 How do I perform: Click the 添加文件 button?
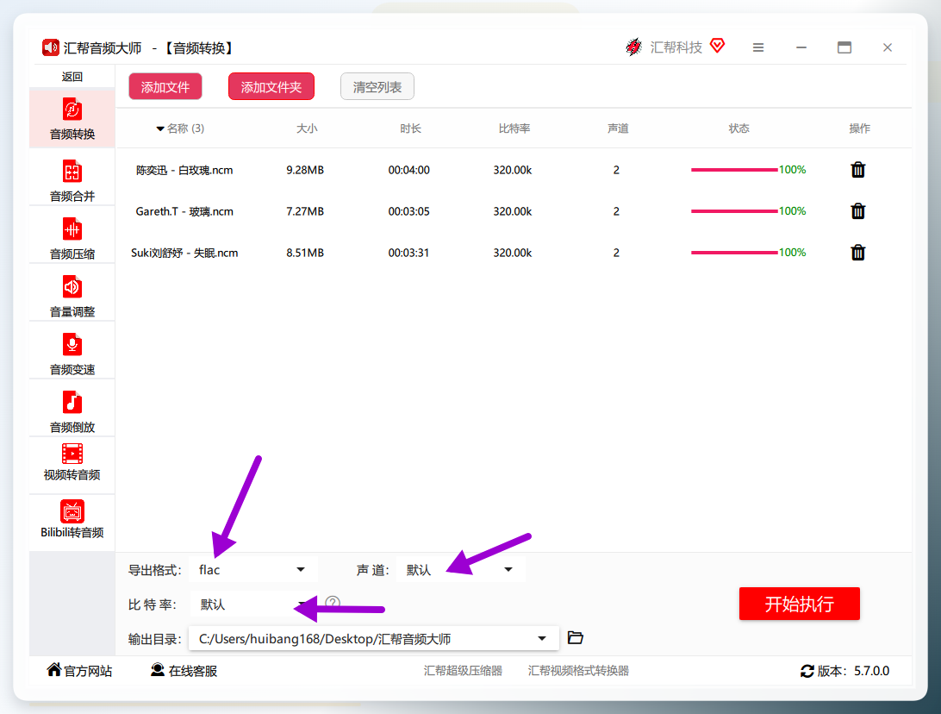pos(165,87)
